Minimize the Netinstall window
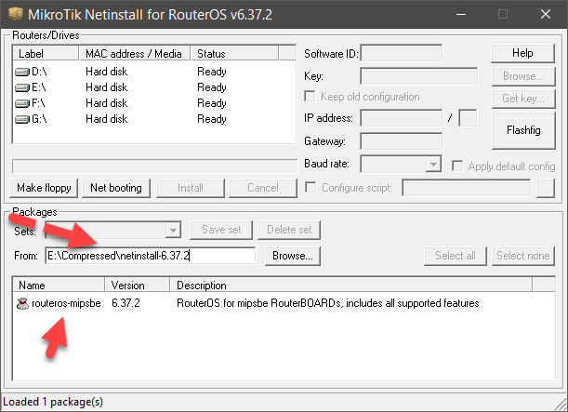Image resolution: width=568 pixels, height=412 pixels. (x=461, y=14)
